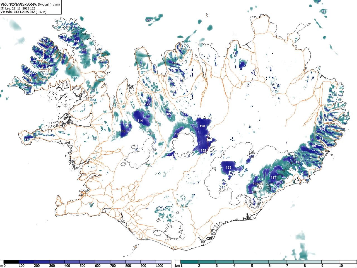Screen dimensions: 357x268
Task: Click the 500–600 m legend swatch
Action: (x=87, y=262)
